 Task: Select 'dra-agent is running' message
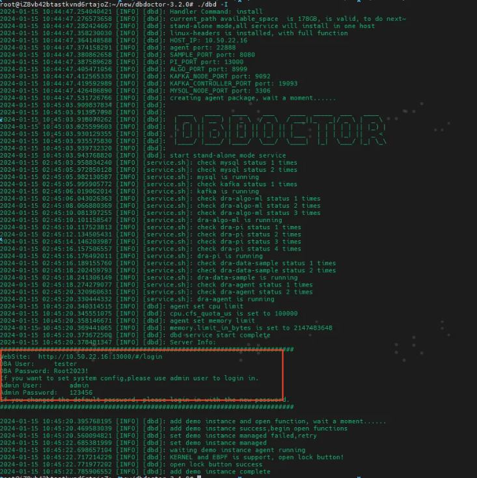pos(236,299)
